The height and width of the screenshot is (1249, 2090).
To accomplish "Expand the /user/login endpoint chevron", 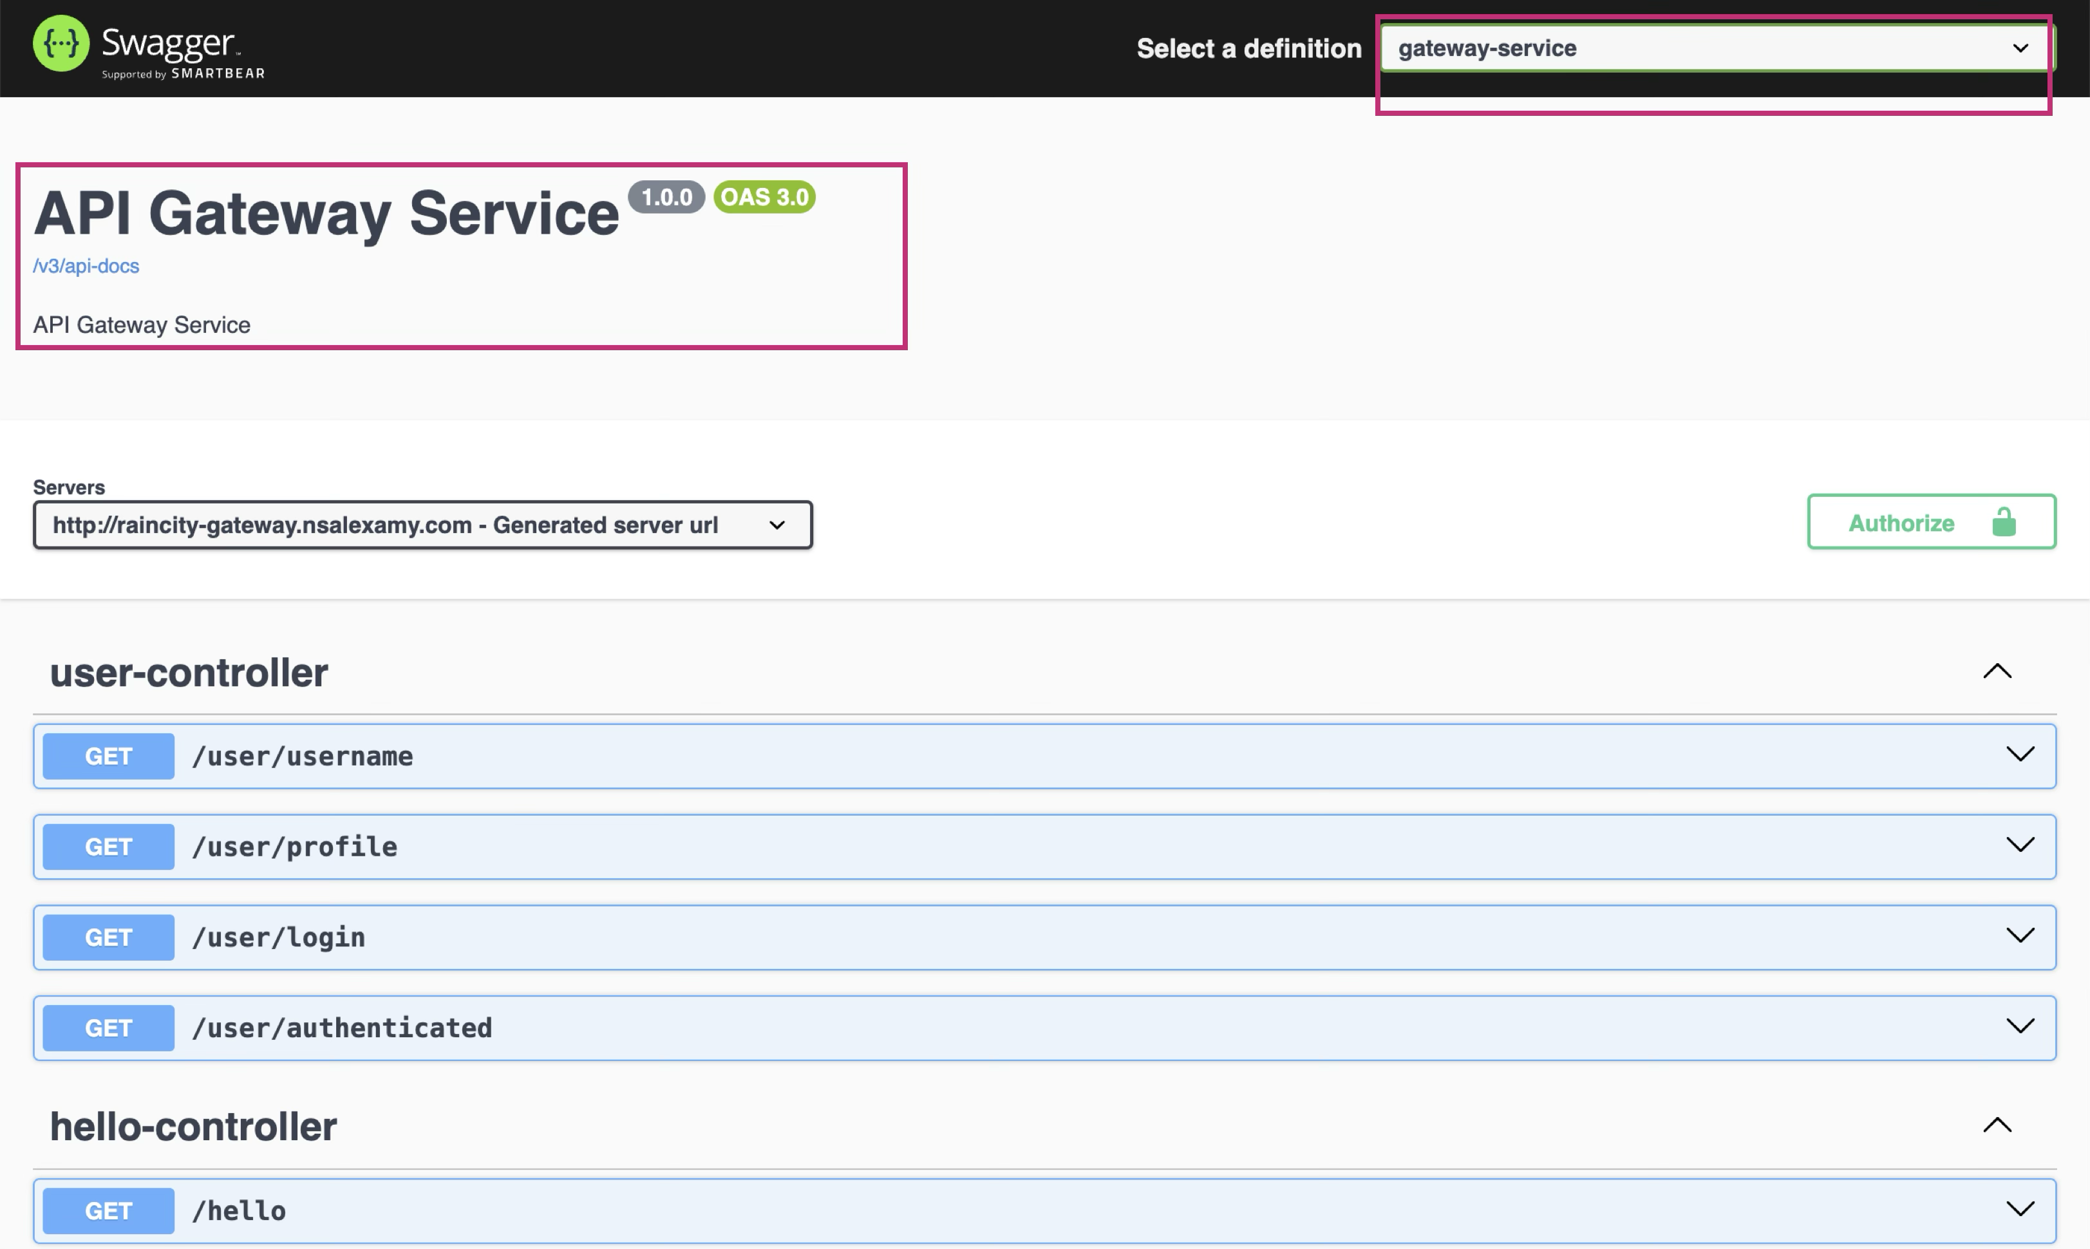I will [x=2020, y=935].
